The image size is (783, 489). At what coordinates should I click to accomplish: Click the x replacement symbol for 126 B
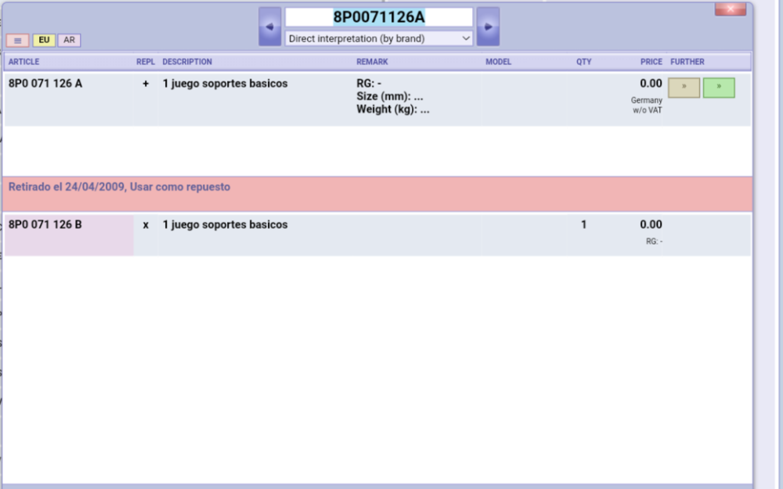click(146, 225)
